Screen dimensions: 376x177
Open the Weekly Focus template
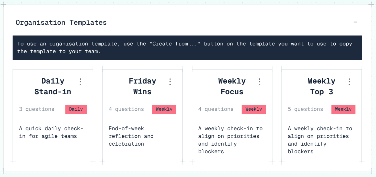[x=232, y=86]
